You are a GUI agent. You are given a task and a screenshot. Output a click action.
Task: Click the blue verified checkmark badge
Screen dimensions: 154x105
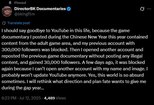69,9
